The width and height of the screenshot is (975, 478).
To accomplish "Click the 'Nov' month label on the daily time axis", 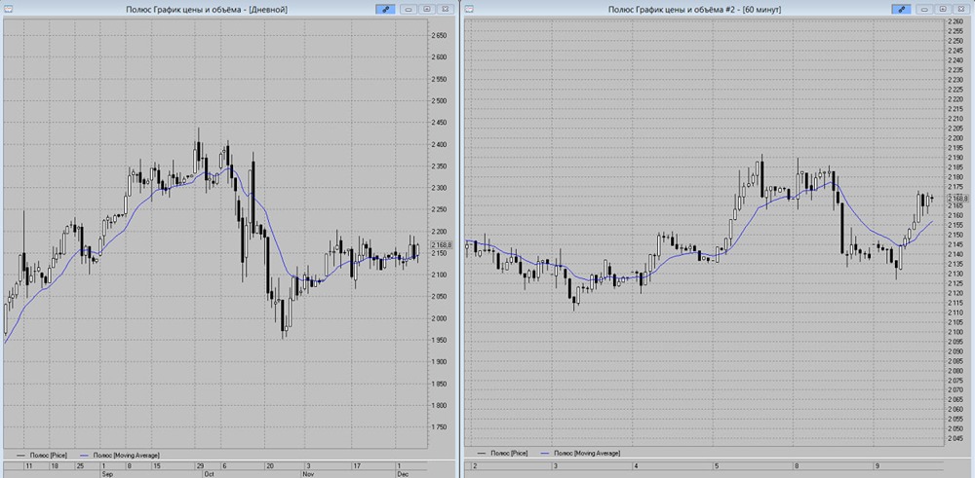I will coord(308,473).
